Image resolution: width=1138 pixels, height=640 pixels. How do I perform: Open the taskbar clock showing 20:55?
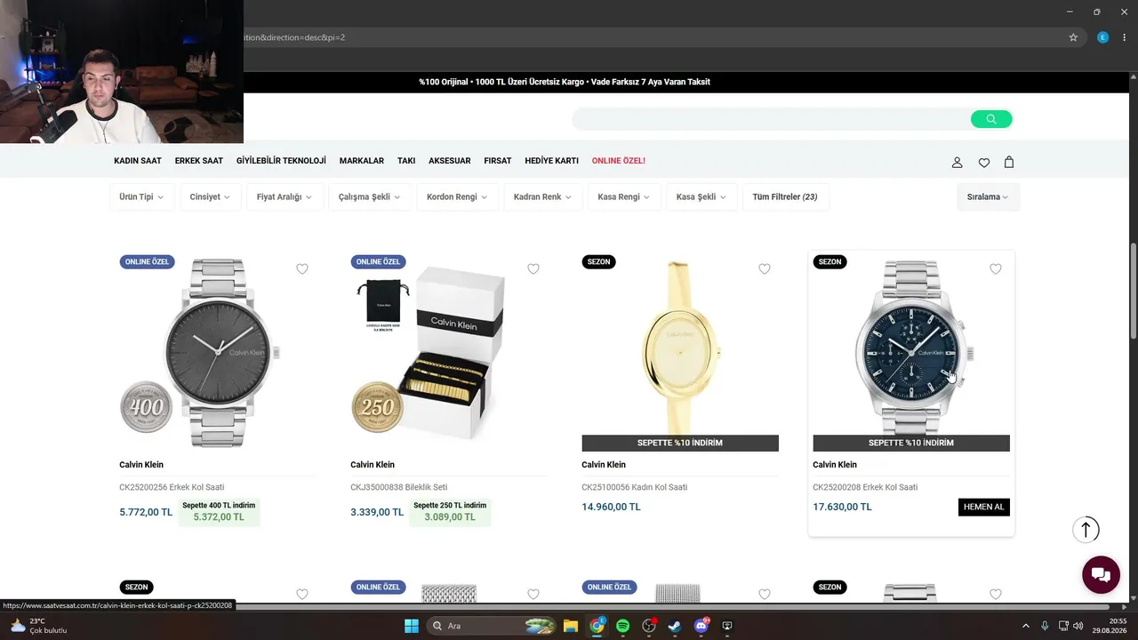1110,626
